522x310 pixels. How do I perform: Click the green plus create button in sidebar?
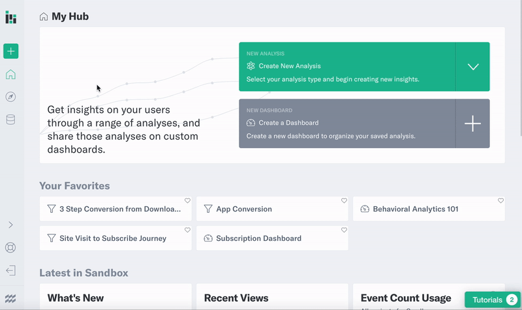tap(11, 52)
